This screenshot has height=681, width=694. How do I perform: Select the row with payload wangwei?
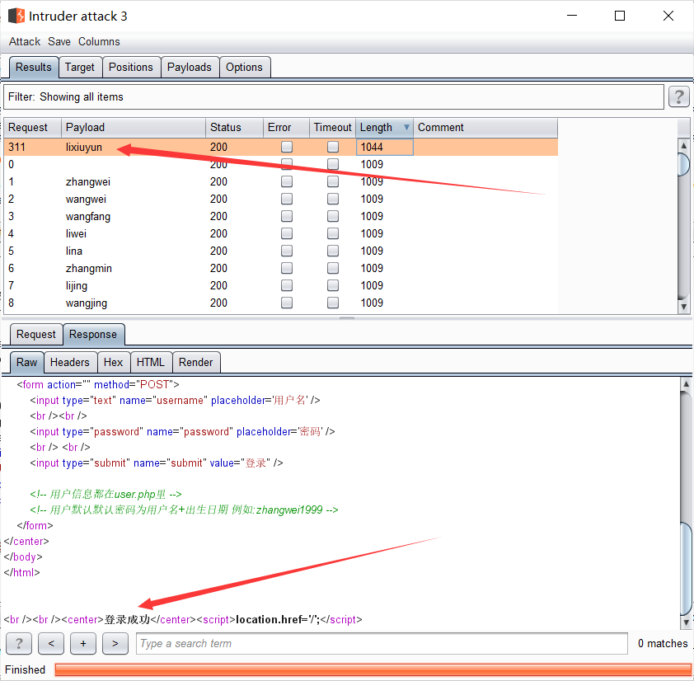280,199
